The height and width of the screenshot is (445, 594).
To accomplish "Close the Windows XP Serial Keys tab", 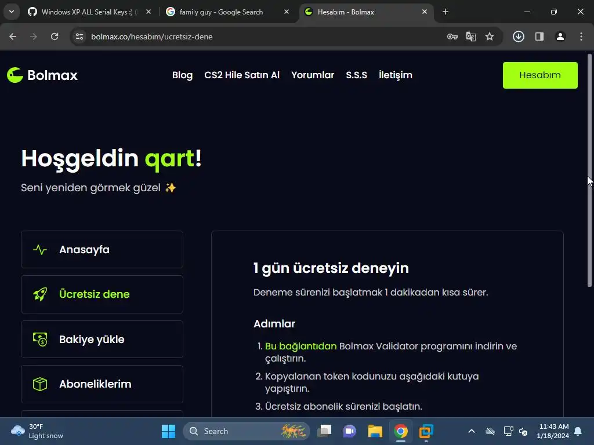I will 148,12.
